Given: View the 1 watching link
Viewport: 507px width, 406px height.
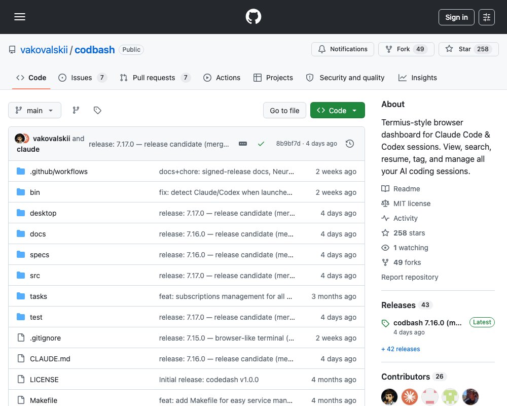Looking at the screenshot, I should [405, 248].
